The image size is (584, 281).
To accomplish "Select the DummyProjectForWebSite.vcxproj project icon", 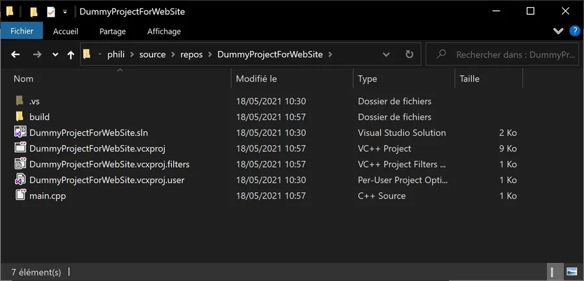I will (x=20, y=148).
